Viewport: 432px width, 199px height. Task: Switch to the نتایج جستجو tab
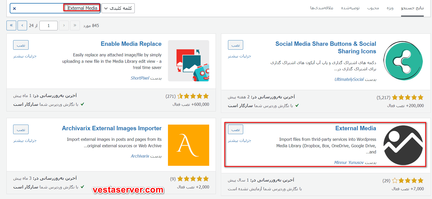[412, 8]
